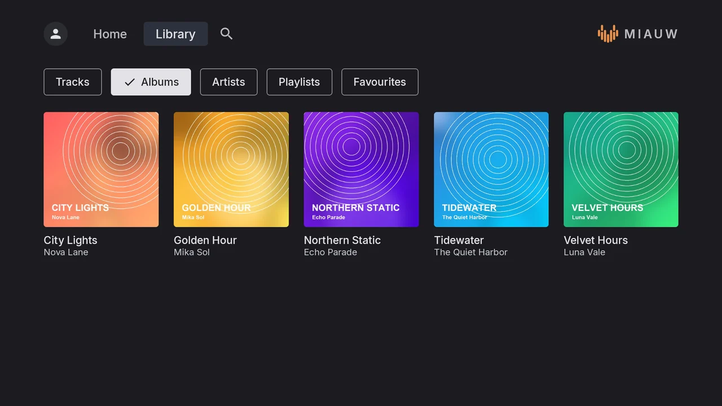Open the user profile avatar icon

(56, 34)
